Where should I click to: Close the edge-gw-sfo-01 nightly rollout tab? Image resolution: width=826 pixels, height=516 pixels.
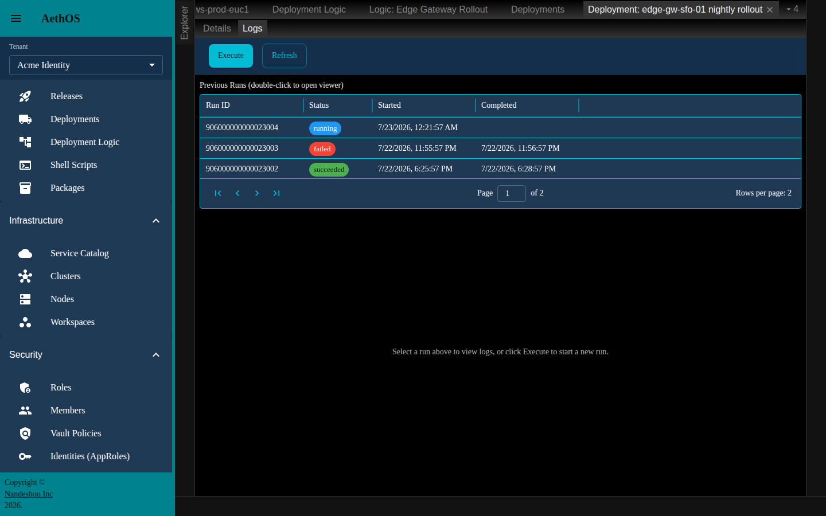[x=770, y=10]
